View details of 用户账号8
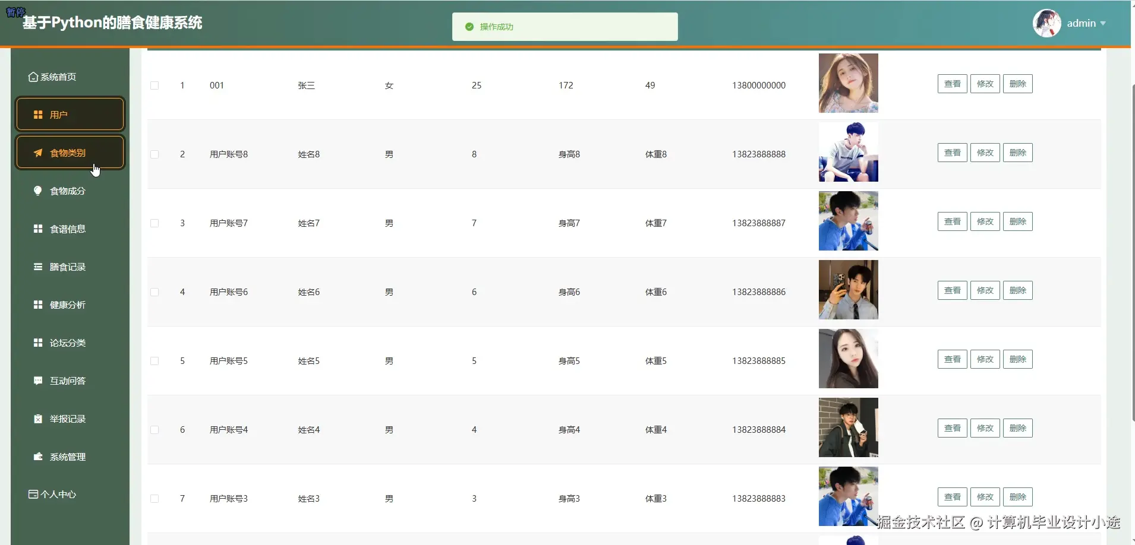The width and height of the screenshot is (1135, 545). point(953,153)
